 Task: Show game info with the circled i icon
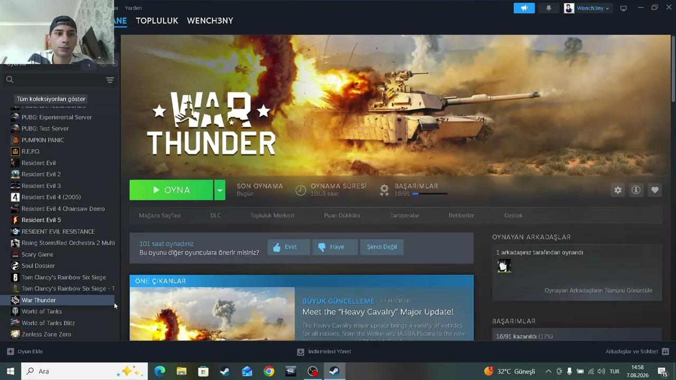pyautogui.click(x=636, y=190)
